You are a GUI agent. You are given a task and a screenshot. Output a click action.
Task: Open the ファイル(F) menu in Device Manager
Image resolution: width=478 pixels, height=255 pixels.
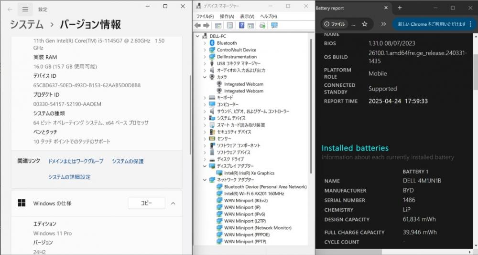(x=205, y=16)
